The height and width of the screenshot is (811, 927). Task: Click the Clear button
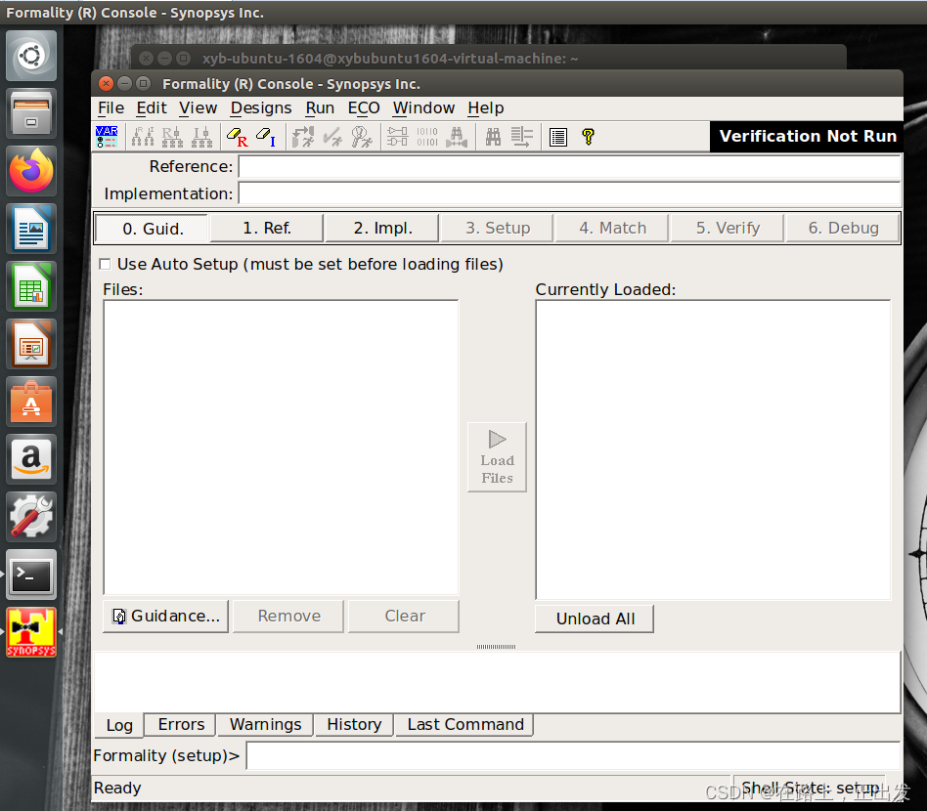click(x=405, y=617)
